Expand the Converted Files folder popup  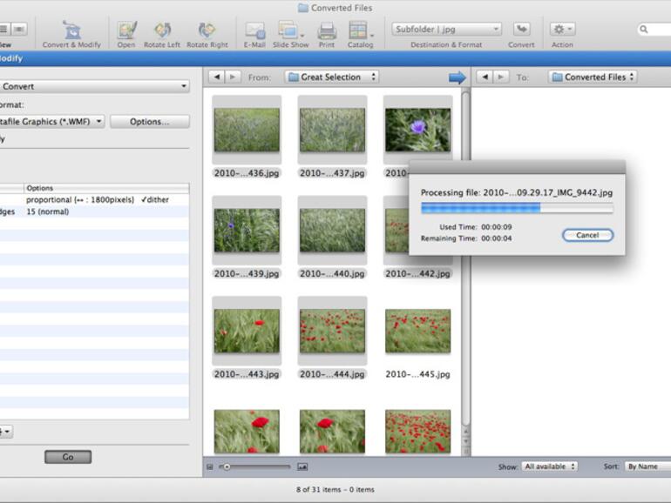[593, 77]
